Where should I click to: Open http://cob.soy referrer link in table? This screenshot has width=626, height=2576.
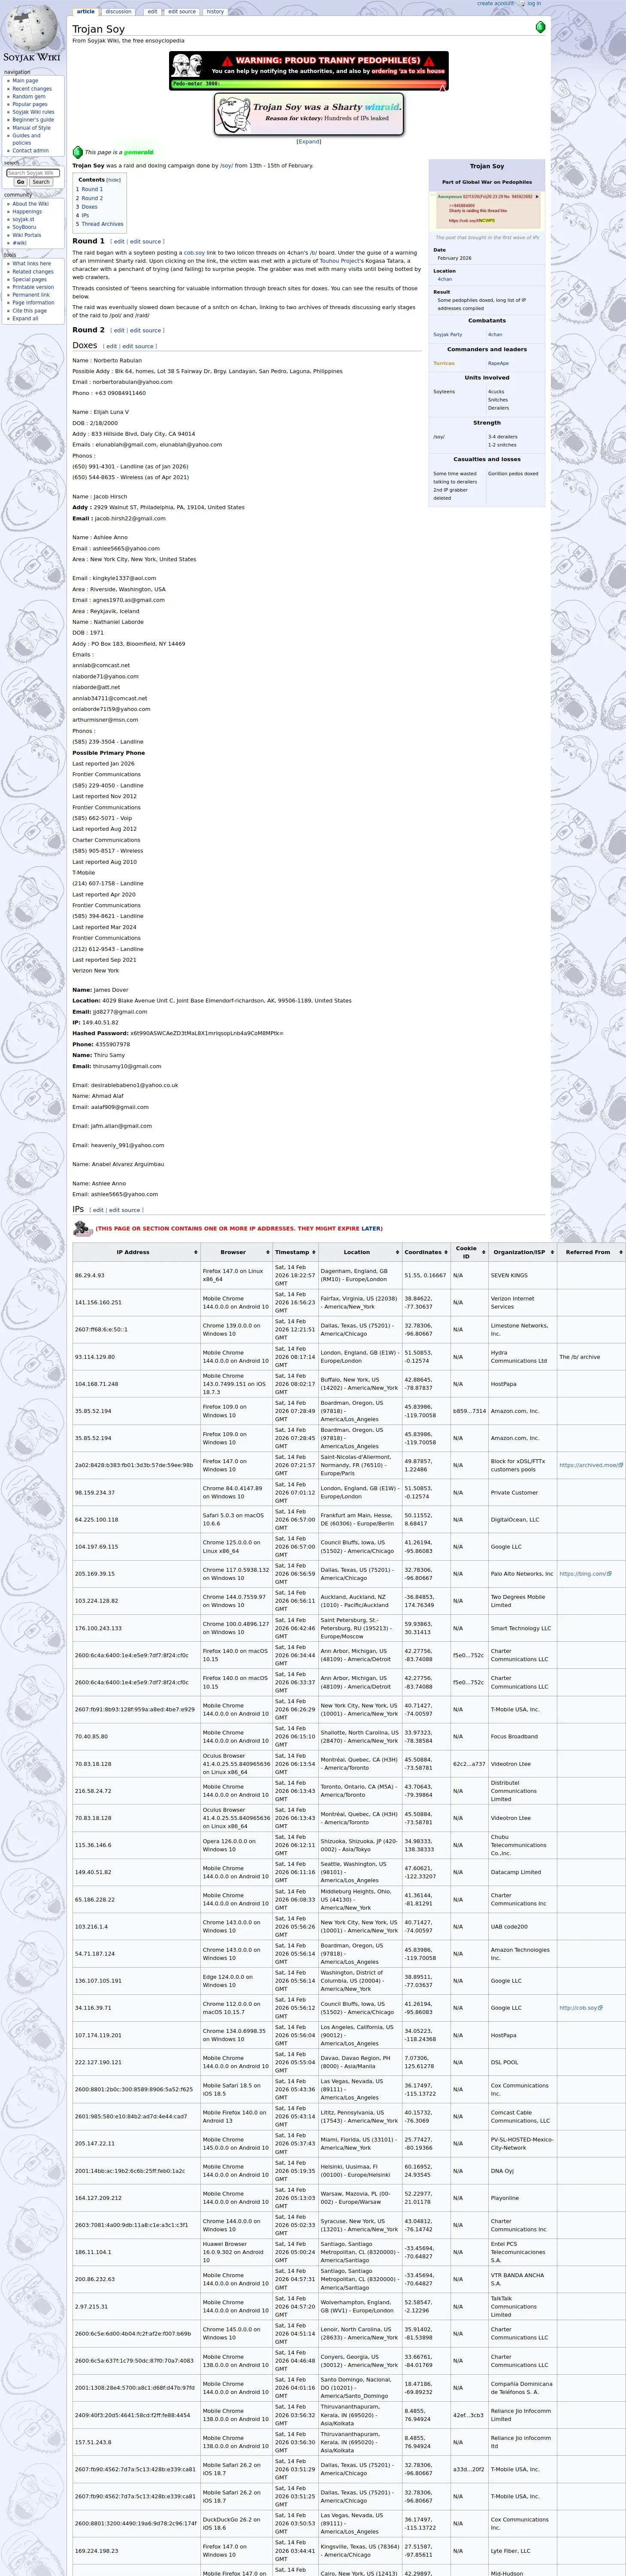581,2008
